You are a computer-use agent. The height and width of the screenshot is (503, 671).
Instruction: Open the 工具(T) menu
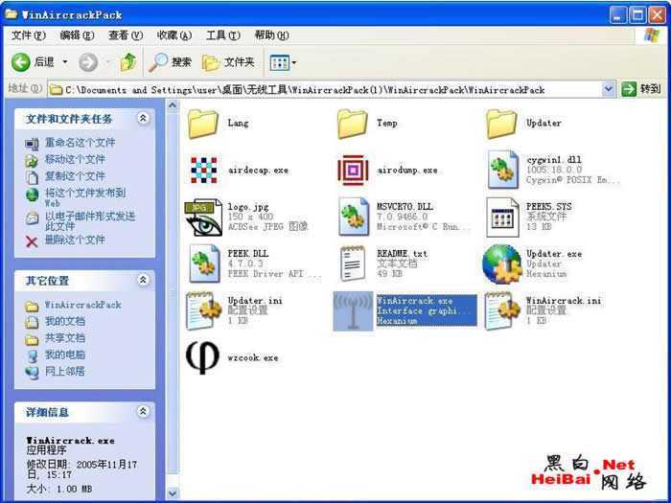click(223, 35)
